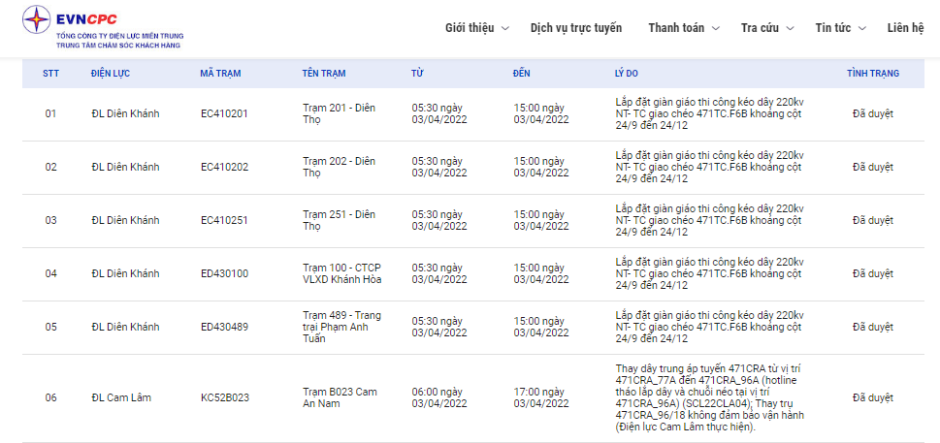Click station code KC52B023
Viewport: 940px width, 443px height.
point(225,397)
